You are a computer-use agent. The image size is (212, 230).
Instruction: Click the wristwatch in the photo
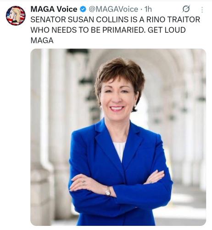[x=108, y=191]
